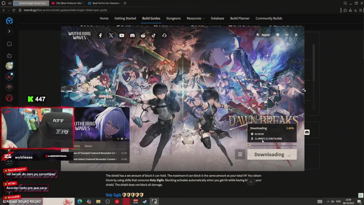Open the taskbar clock showing 22:59
Viewport: 364px width, 205px height.
348,202
